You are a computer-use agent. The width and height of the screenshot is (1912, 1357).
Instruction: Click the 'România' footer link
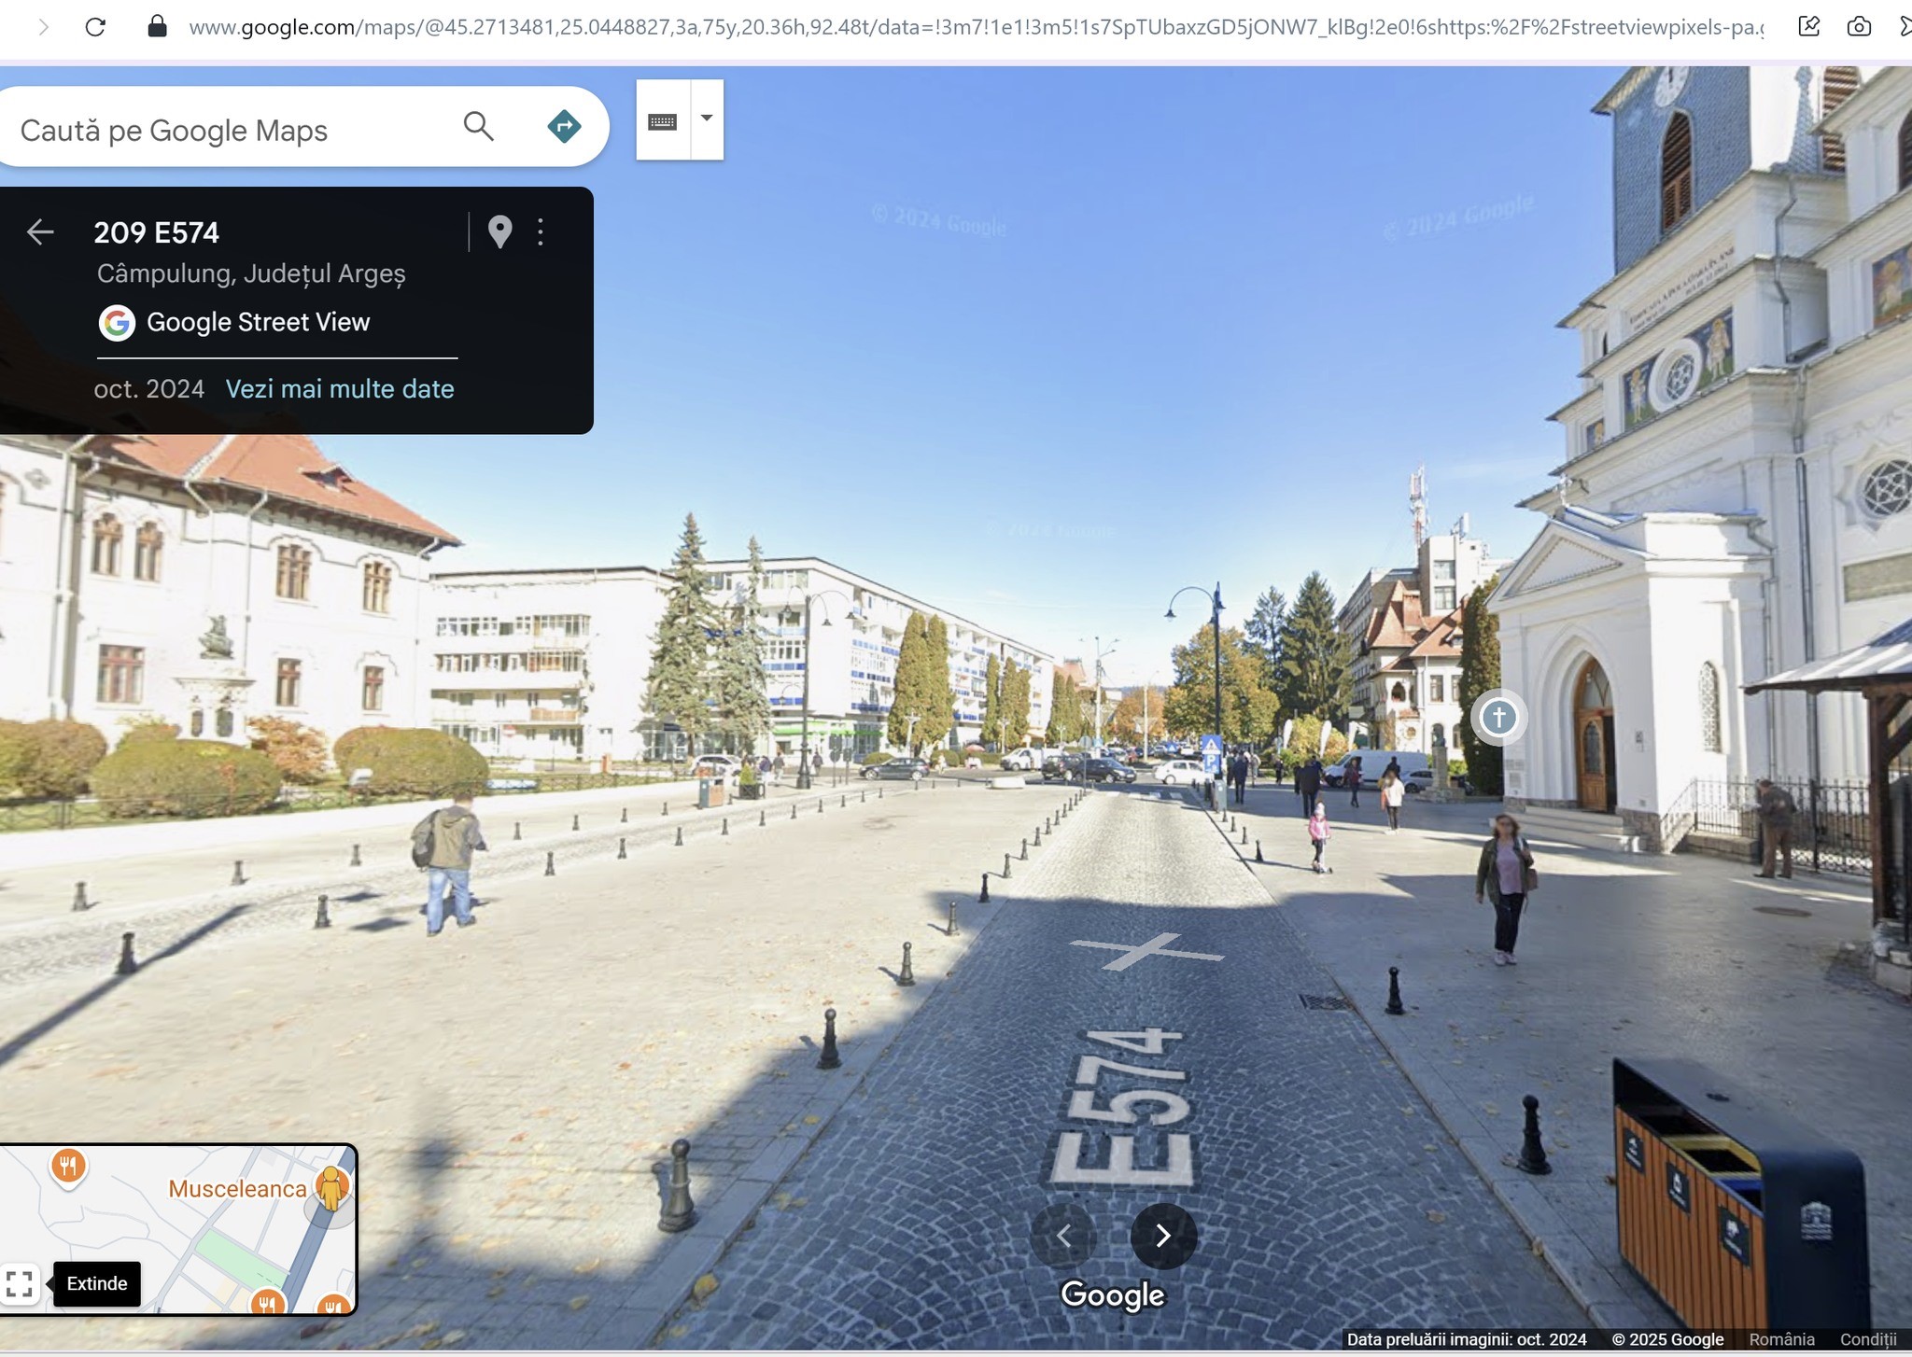1781,1339
